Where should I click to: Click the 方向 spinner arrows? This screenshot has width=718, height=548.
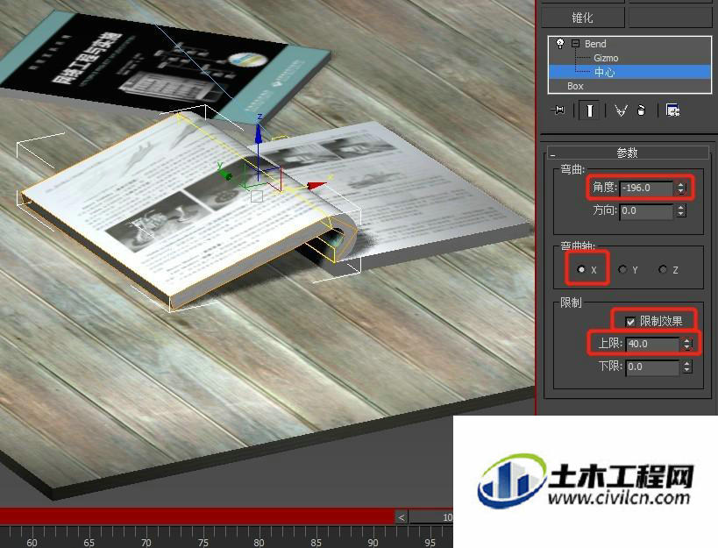(680, 210)
